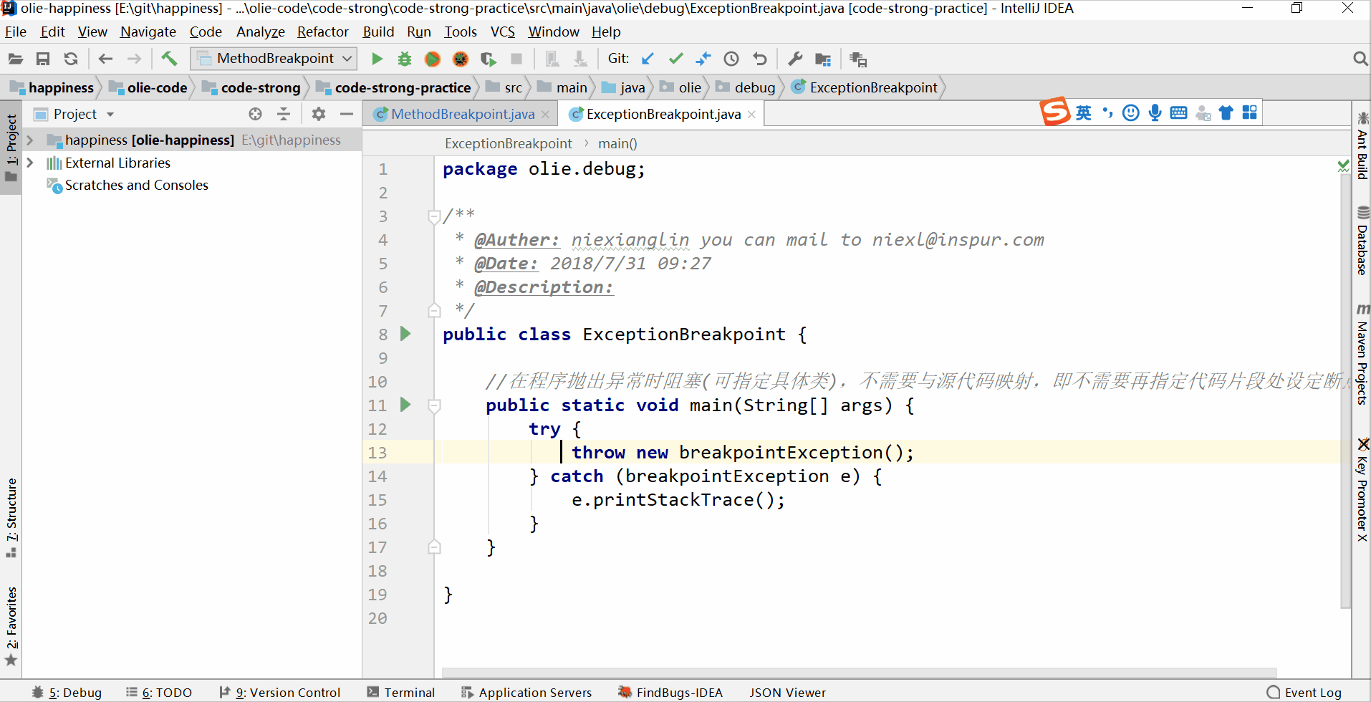This screenshot has width=1371, height=702.
Task: Click Git update project arrow icon
Action: tap(648, 59)
